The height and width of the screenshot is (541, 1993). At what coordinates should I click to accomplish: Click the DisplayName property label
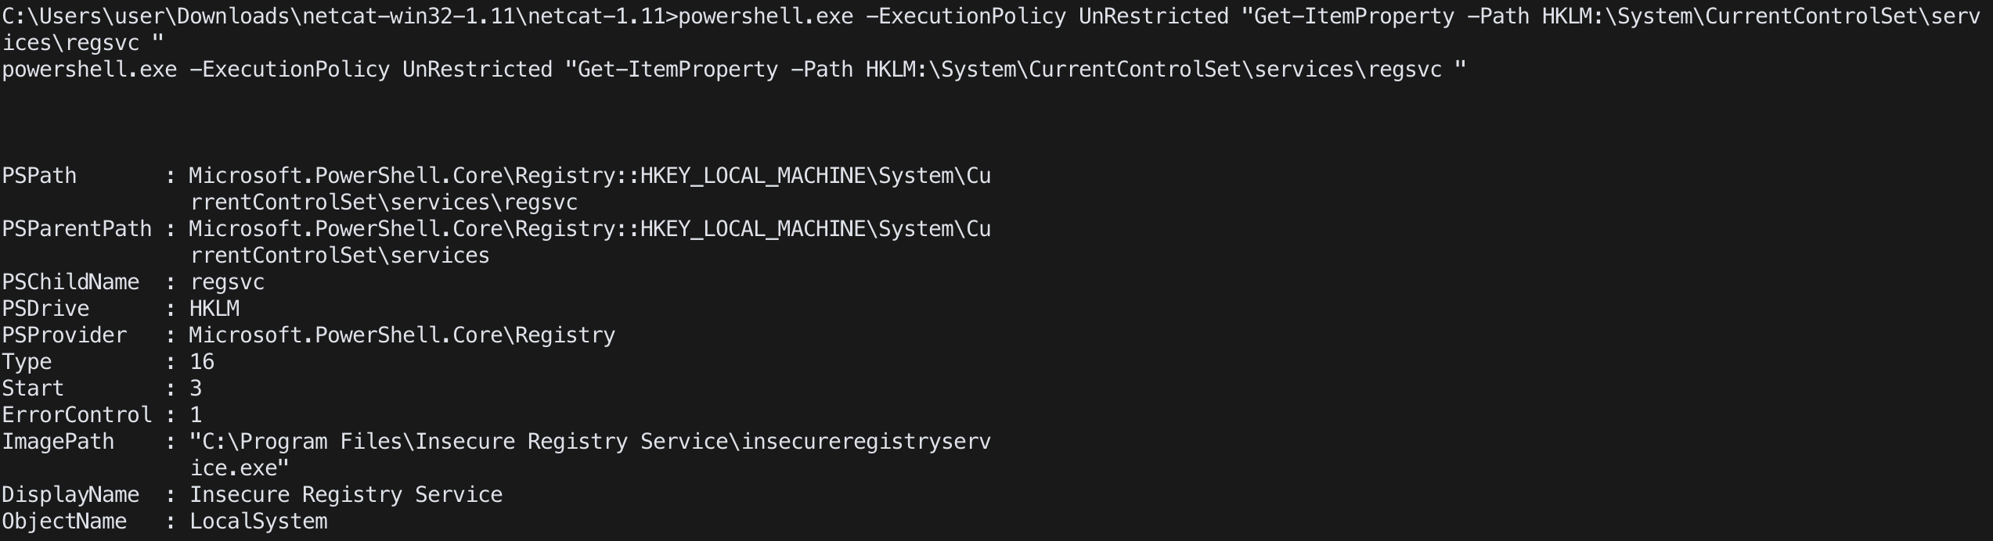pos(70,495)
